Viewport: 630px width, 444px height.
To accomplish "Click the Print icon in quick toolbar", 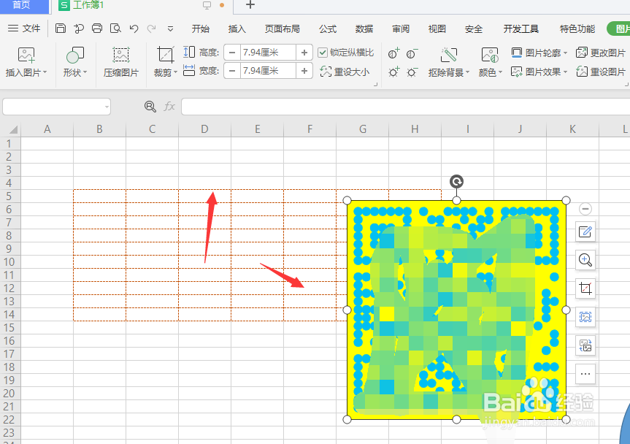I will [x=97, y=28].
